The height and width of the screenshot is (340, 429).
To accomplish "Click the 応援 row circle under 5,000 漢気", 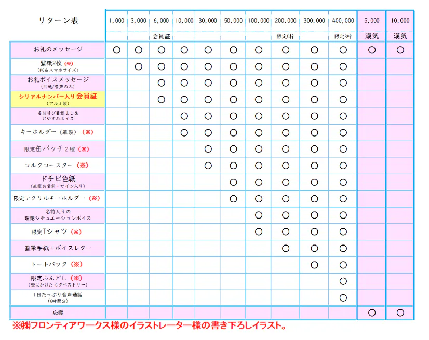I will (x=371, y=312).
